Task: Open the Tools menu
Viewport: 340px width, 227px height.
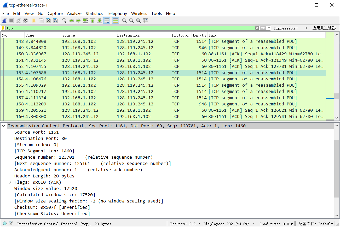Action: [x=157, y=13]
